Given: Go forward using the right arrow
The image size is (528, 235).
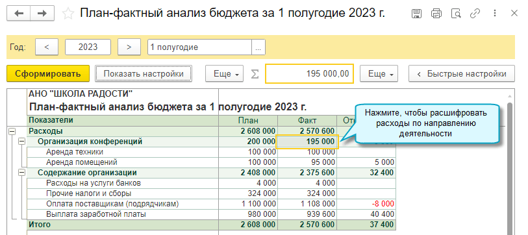Looking at the screenshot, I should [42, 14].
